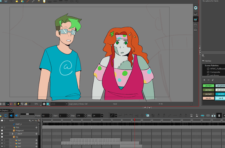Viewport: 225px width, 148px height.
Task: Select the HFWC_FullBoard palette
Action: (x=217, y=69)
